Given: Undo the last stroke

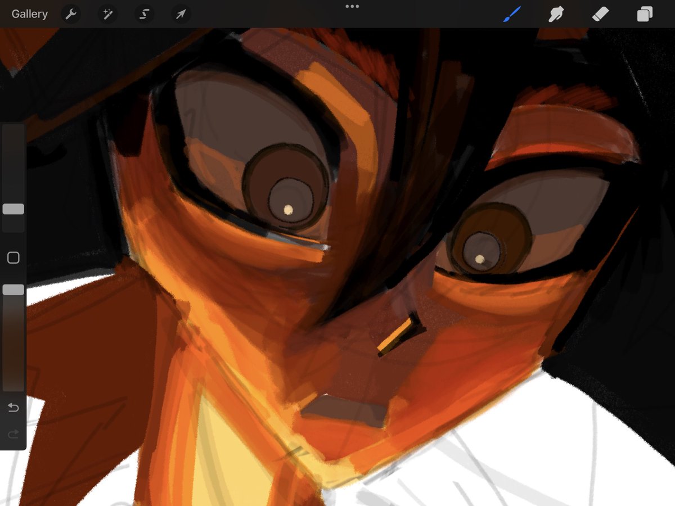Looking at the screenshot, I should pos(13,407).
